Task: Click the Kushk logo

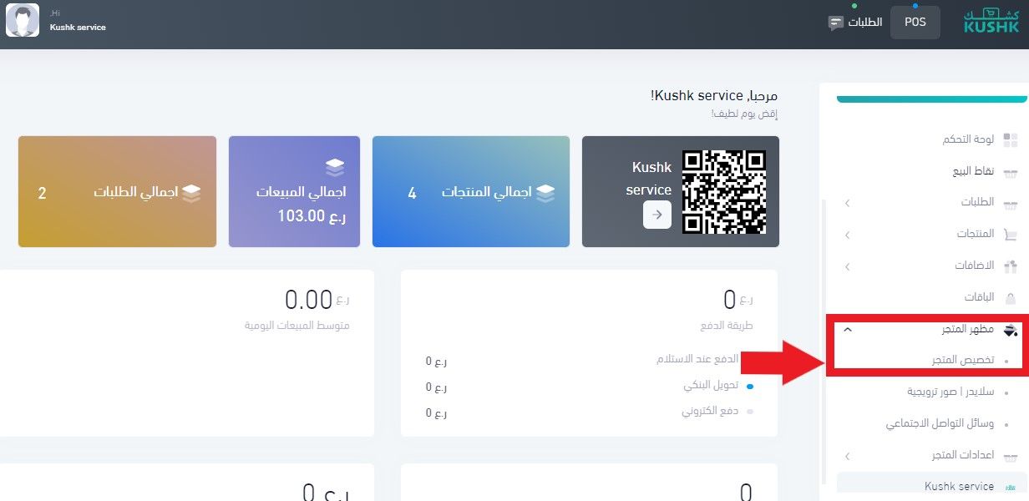Action: (x=991, y=22)
